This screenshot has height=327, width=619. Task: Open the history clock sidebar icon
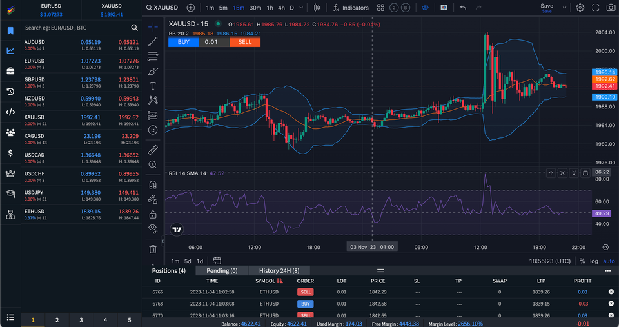click(11, 92)
